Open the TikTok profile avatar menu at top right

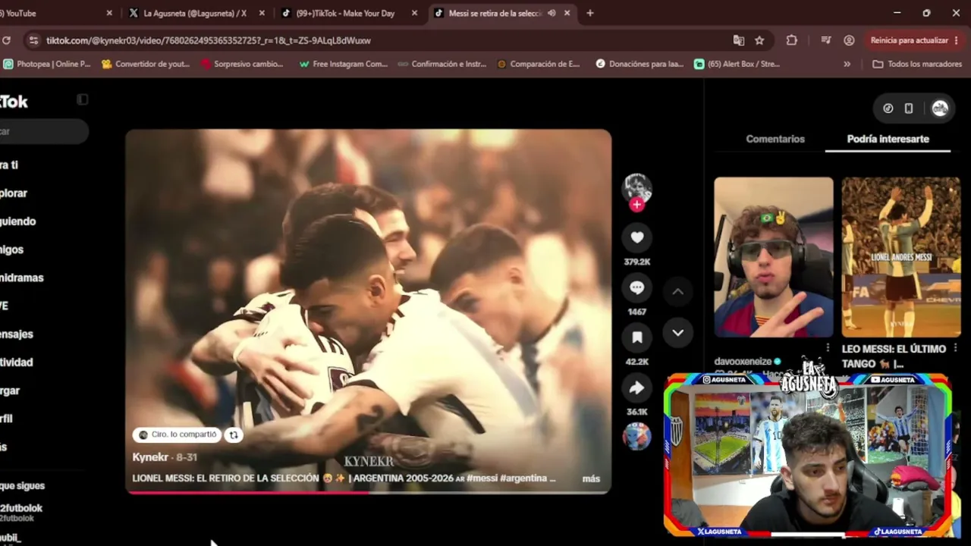(940, 108)
